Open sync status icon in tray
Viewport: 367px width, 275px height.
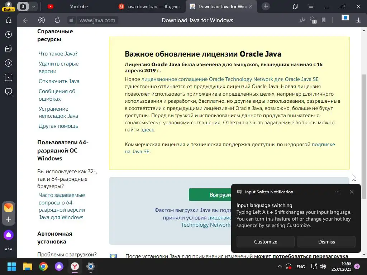coord(289,266)
